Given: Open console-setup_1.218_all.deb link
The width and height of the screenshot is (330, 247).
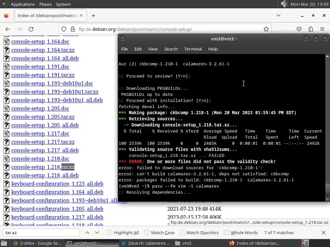Looking at the screenshot, I should coord(45,175).
